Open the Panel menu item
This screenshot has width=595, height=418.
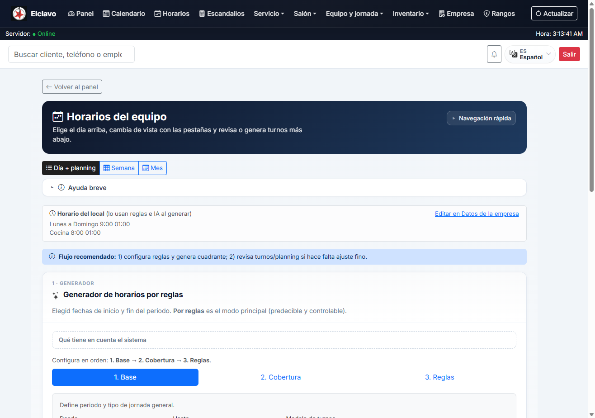click(x=81, y=14)
